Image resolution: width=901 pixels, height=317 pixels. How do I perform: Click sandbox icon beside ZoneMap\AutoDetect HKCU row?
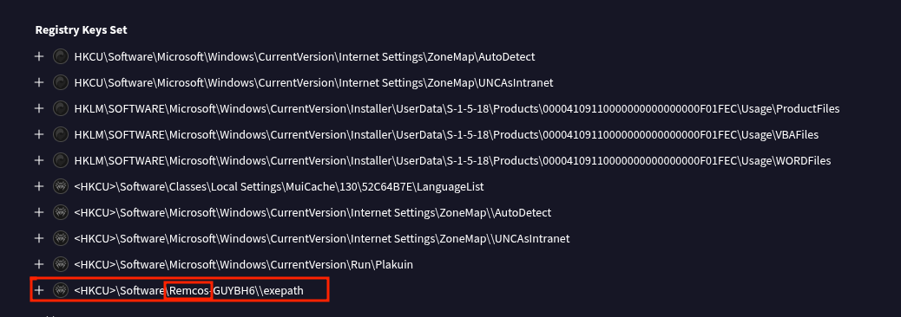tap(61, 56)
